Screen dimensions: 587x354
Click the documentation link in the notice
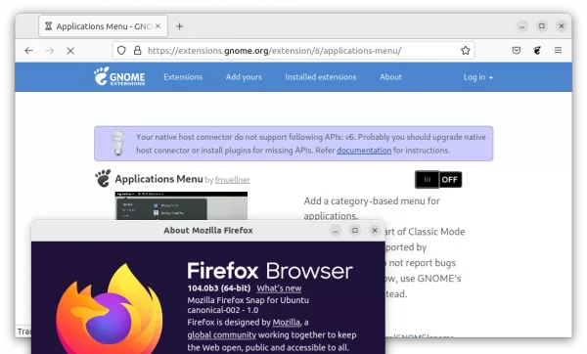pos(364,151)
